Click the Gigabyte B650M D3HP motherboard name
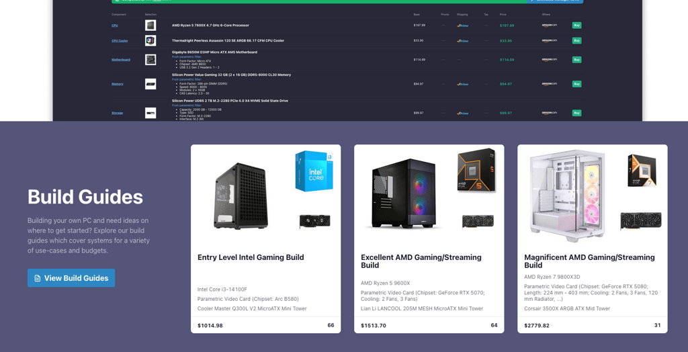The image size is (688, 352). [214, 52]
